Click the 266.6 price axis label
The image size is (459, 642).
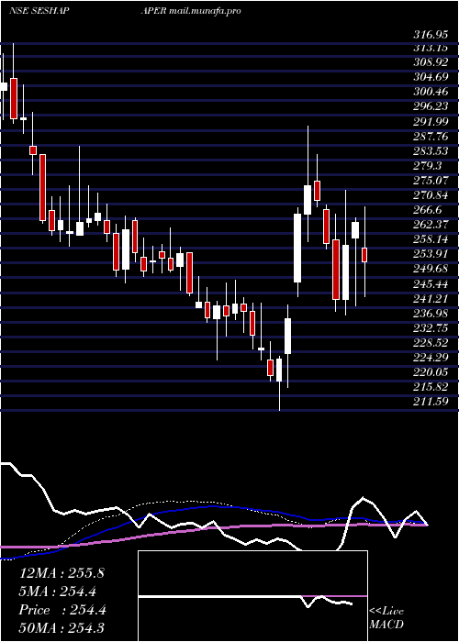point(428,210)
